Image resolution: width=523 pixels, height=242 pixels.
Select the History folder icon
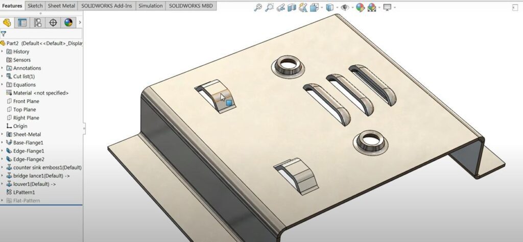point(9,52)
